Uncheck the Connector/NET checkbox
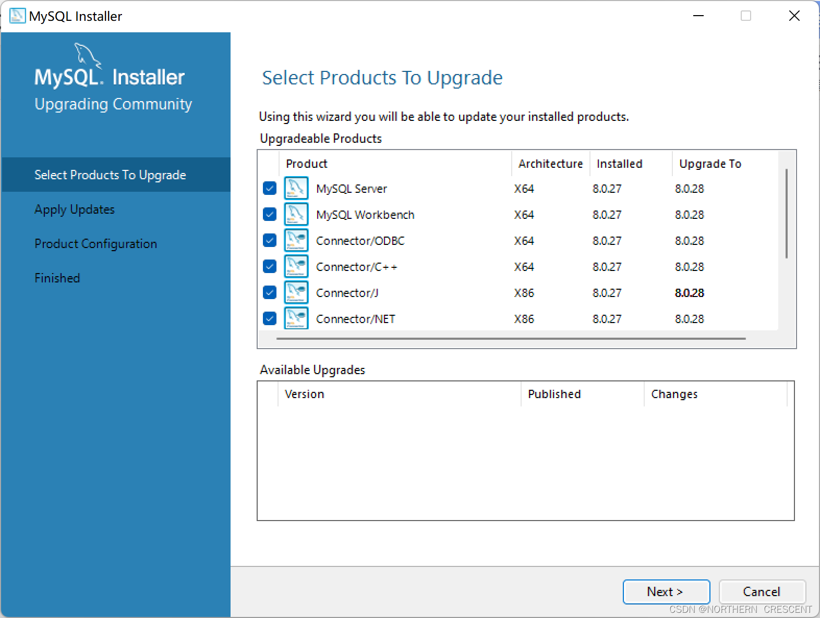Image resolution: width=820 pixels, height=618 pixels. [x=270, y=318]
